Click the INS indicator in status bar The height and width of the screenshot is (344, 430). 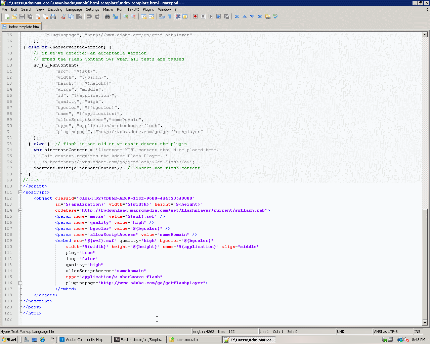tap(419, 332)
